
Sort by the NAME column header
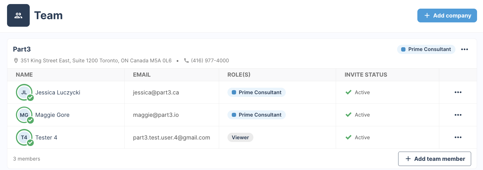coord(24,75)
